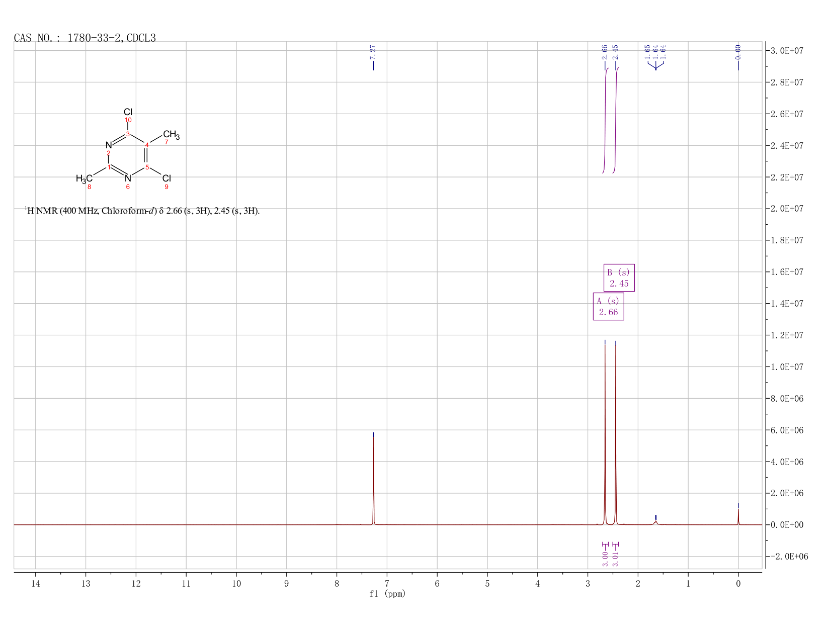
Task: Click the f1 (ppm) axis label
Action: [x=387, y=594]
